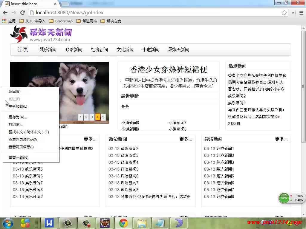Open the dolphin (MySQL tool) taskbar icon
Screen dimensions: 306x229
(x=179, y=223)
